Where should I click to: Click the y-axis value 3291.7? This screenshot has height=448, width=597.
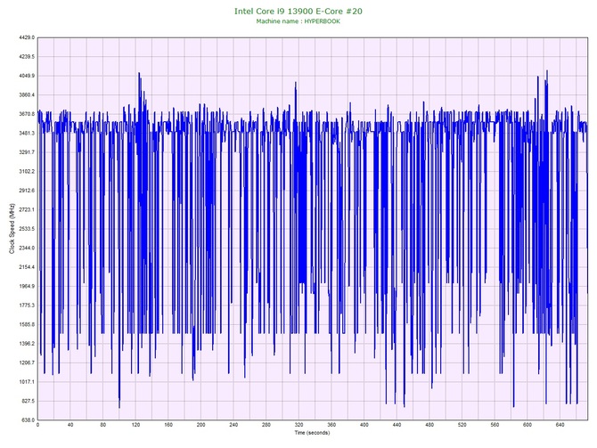27,152
